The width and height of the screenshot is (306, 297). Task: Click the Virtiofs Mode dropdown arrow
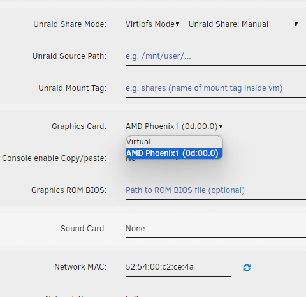177,24
